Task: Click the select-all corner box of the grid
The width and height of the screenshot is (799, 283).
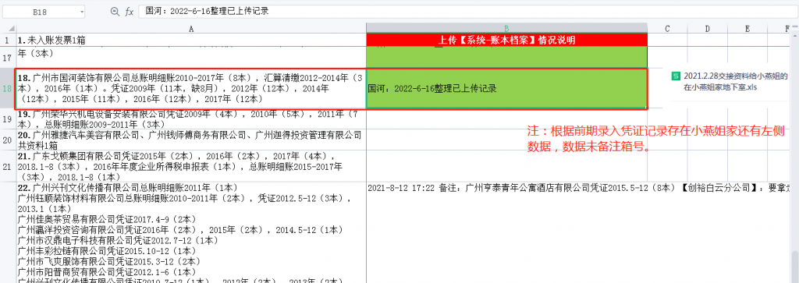Action: pyautogui.click(x=8, y=29)
